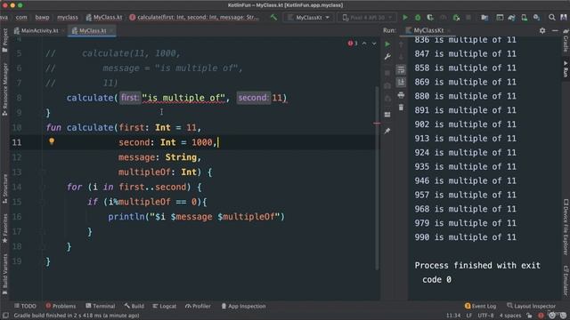Open the Favorites side tool window

click(x=4, y=228)
